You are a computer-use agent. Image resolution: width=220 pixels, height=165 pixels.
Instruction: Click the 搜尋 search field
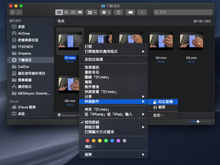pos(183,12)
